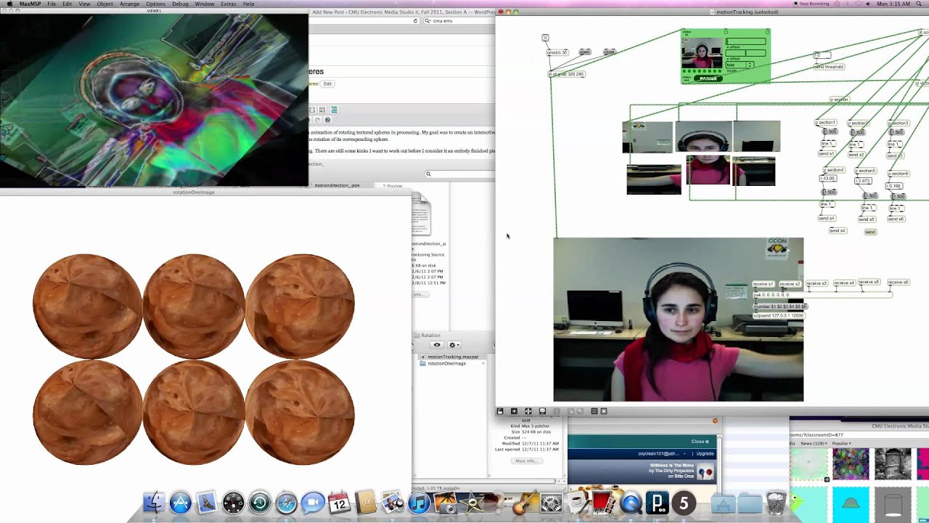This screenshot has width=929, height=523.
Task: Open System Preferences gear in the dock
Action: click(552, 503)
